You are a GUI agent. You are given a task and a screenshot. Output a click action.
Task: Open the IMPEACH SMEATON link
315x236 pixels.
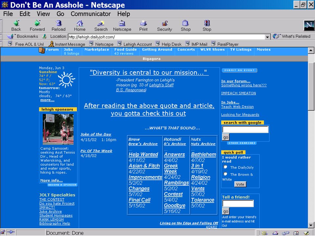click(x=239, y=93)
